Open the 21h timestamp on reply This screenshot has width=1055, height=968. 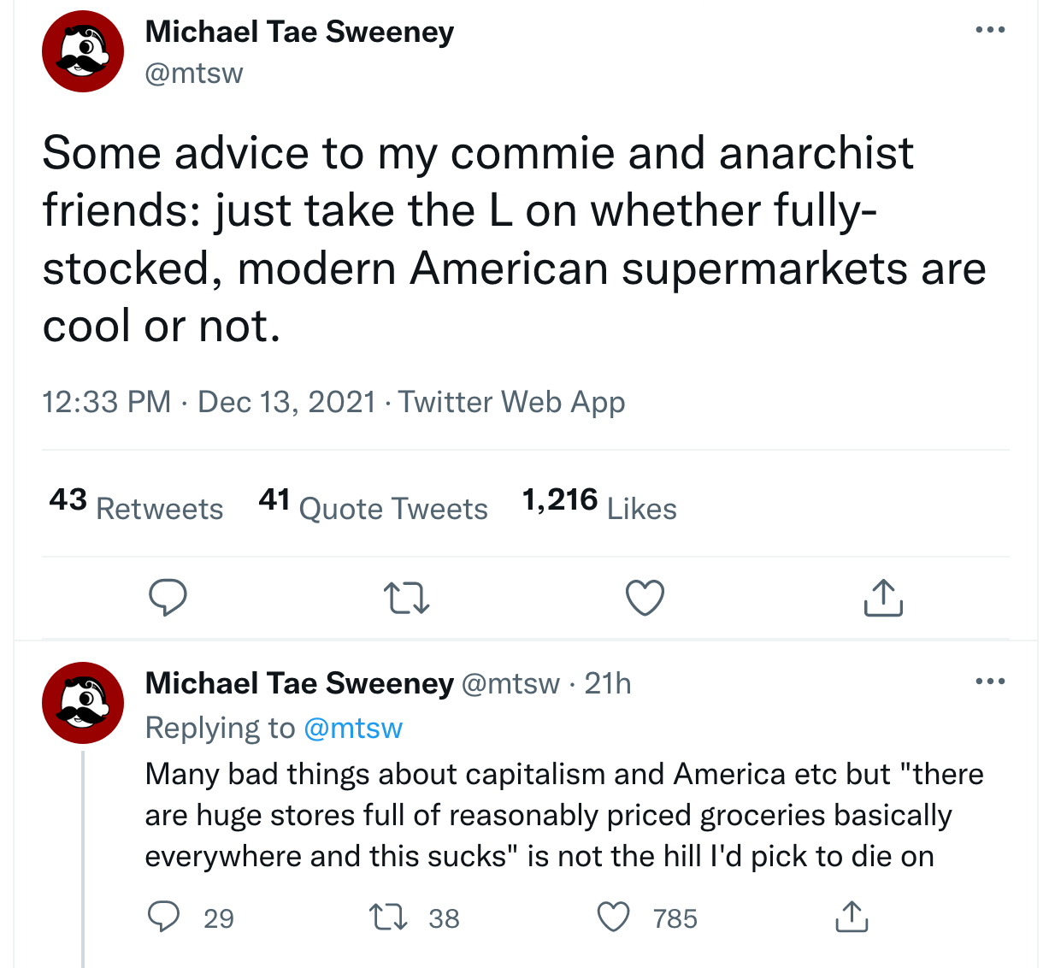608,683
